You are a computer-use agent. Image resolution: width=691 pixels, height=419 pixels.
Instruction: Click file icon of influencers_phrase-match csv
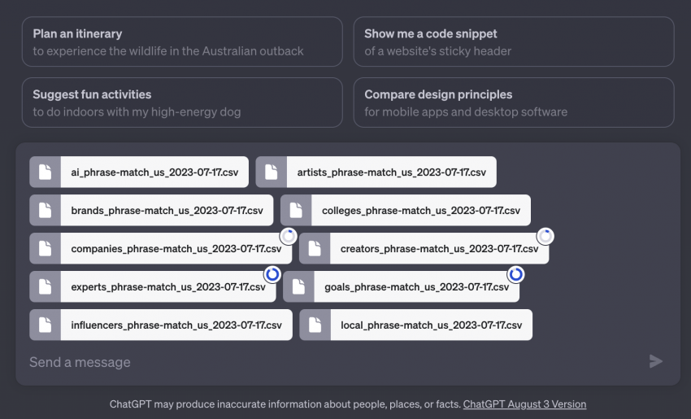click(46, 325)
